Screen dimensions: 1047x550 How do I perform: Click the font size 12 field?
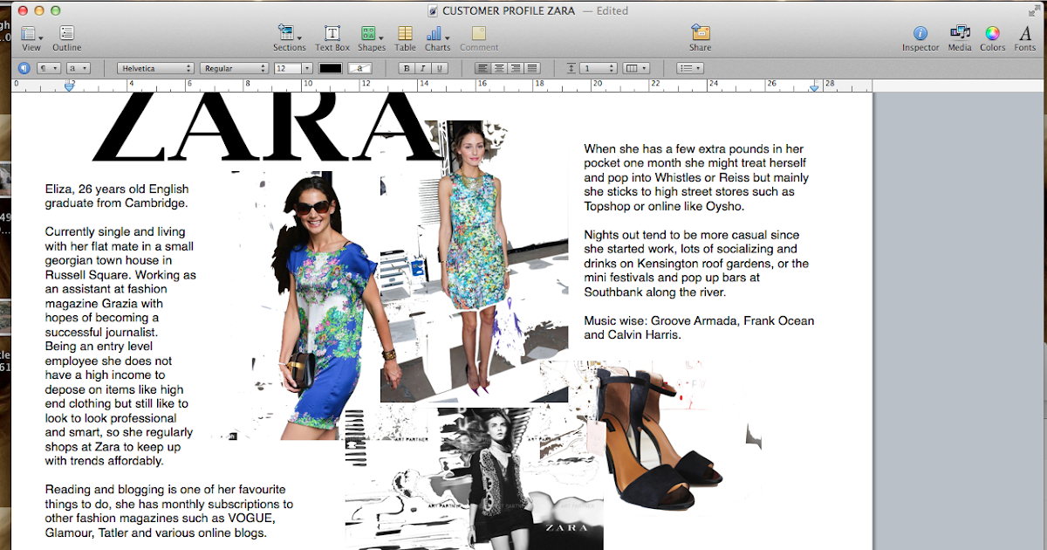[287, 68]
